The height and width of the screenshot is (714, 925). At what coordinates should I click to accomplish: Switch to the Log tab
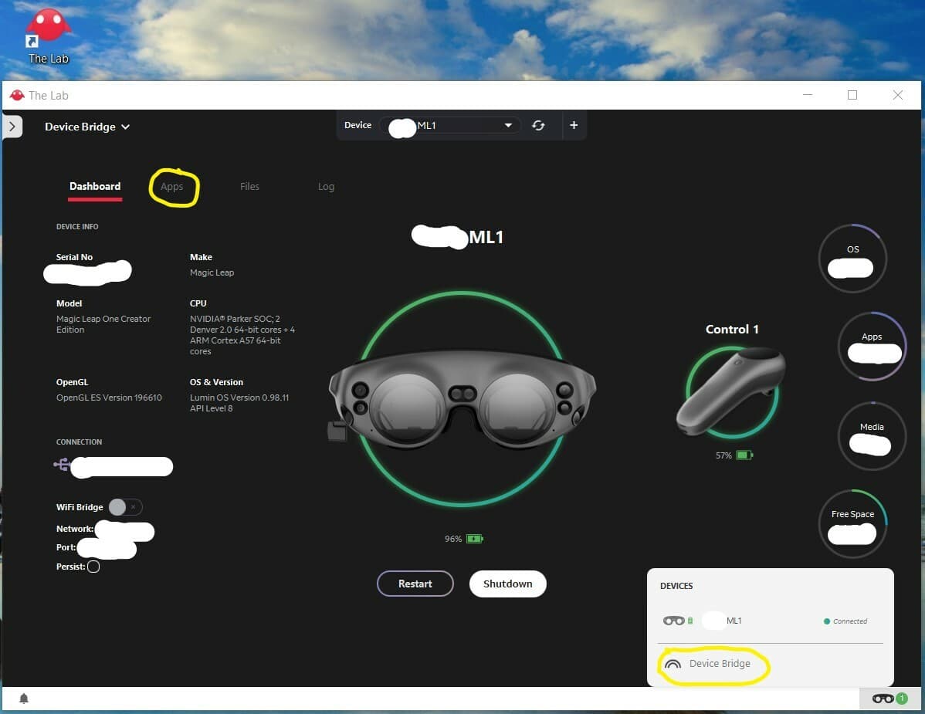click(x=327, y=186)
